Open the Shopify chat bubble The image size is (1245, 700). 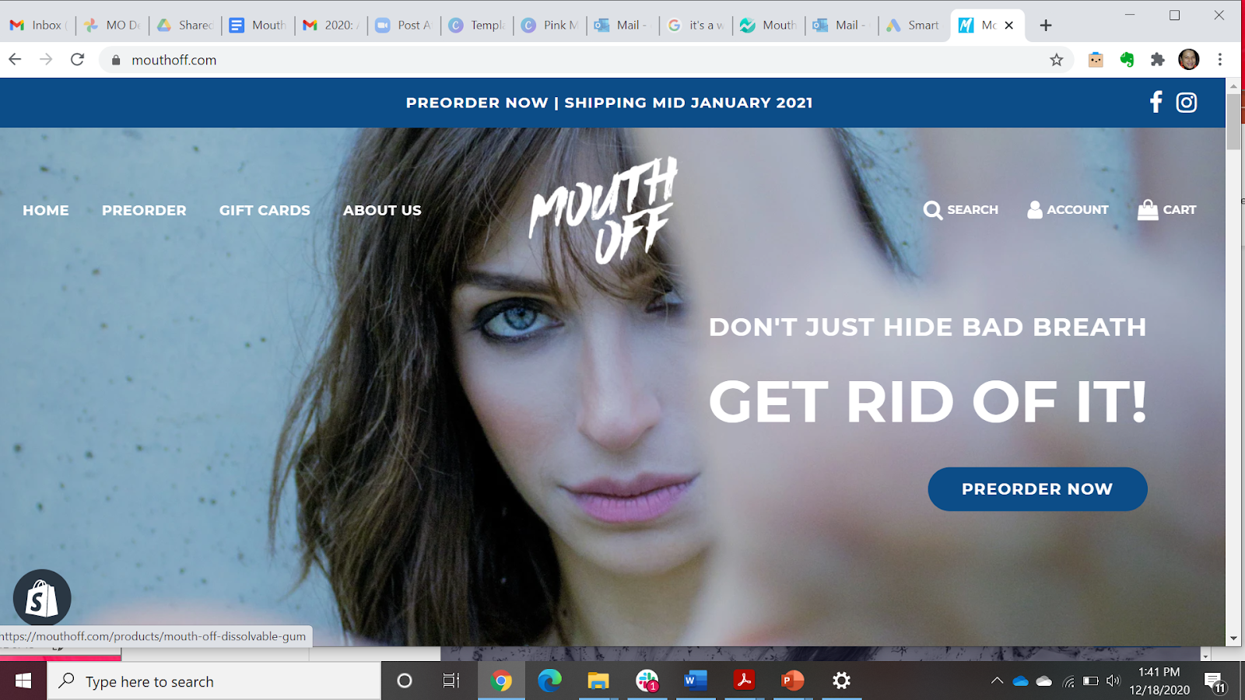tap(42, 598)
